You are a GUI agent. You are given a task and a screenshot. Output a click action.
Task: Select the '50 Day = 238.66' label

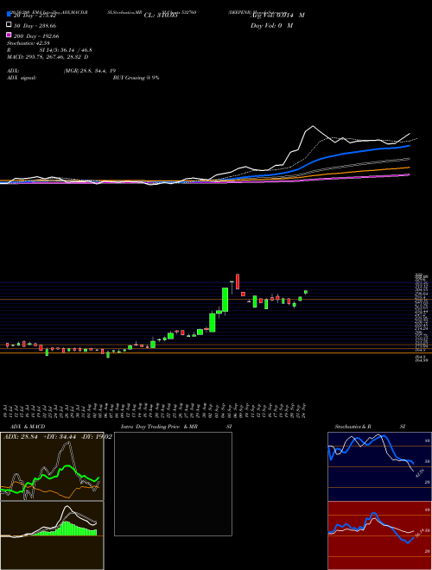click(x=35, y=26)
